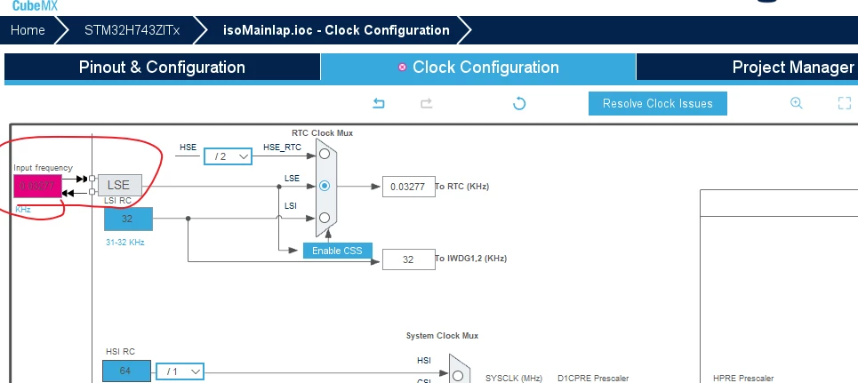Image resolution: width=858 pixels, height=383 pixels.
Task: Click the redo arrow icon
Action: click(x=426, y=103)
